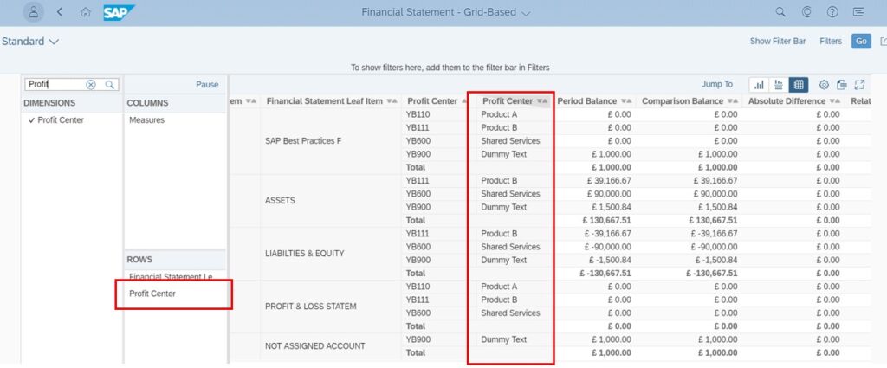Open the Financial Statement title dropdown
The image size is (887, 368).
click(x=527, y=12)
